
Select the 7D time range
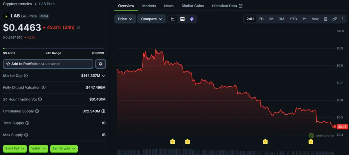click(x=261, y=19)
